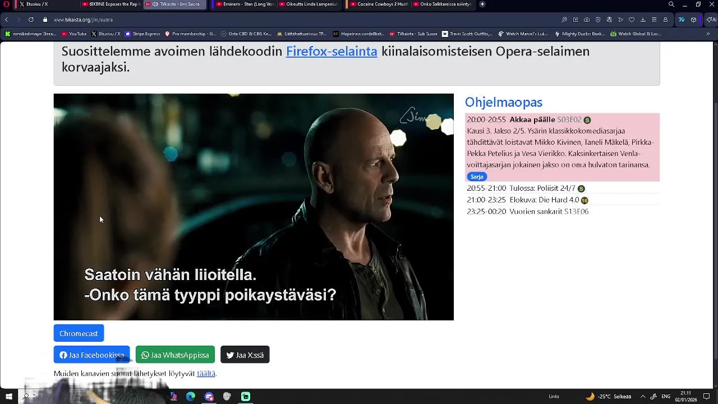Switch to the Eminem - Stan tab

(245, 4)
